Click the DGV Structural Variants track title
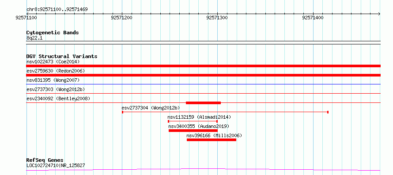Screen dimensions: 393x175 coord(62,56)
